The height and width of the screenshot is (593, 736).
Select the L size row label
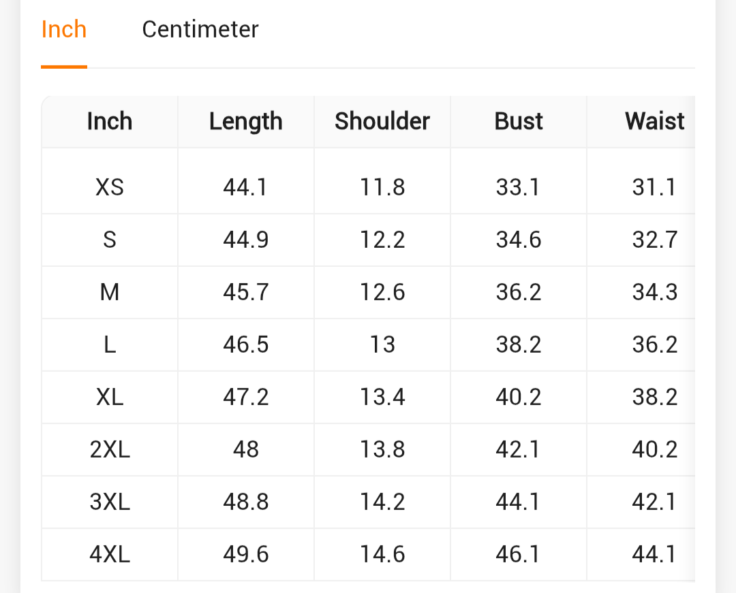click(110, 344)
